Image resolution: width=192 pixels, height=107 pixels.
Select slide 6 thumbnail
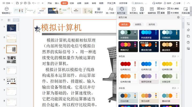tap(12, 81)
